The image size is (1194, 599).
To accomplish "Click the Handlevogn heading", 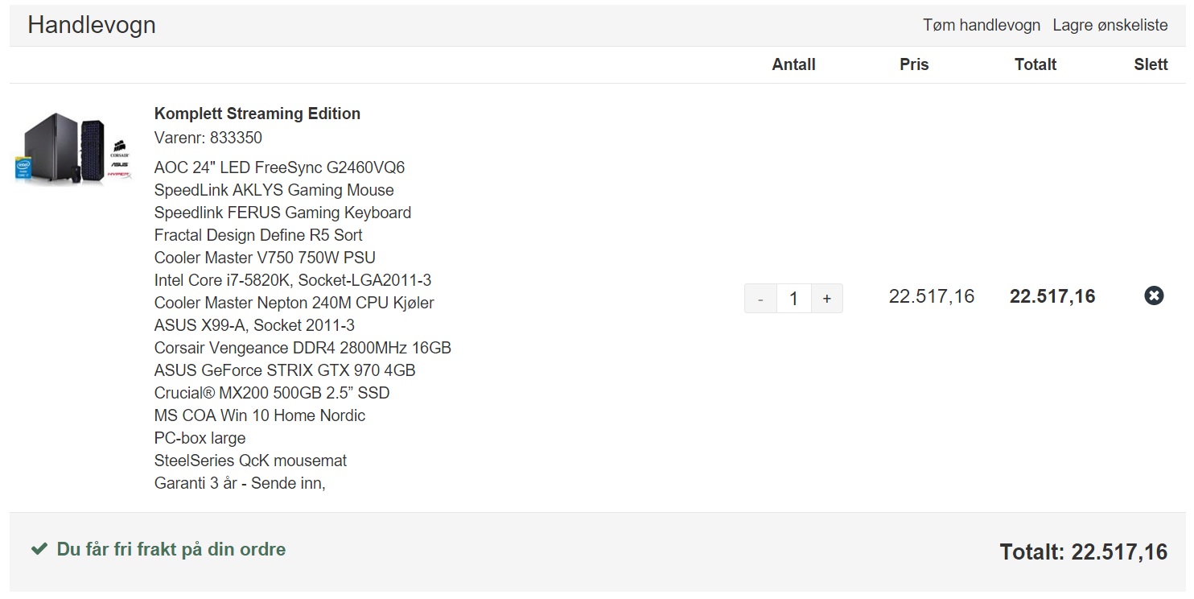I will pos(92,25).
